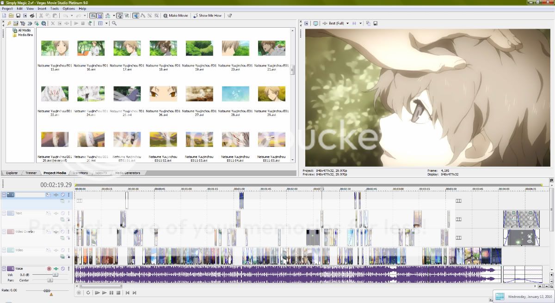Click the Remove Selected Media X icon

[x=53, y=23]
